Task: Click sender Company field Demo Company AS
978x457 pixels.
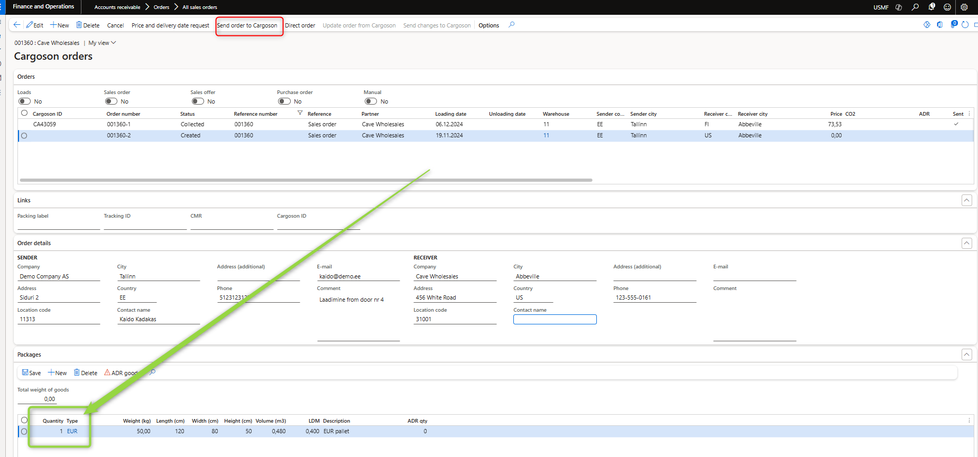Action: [58, 276]
